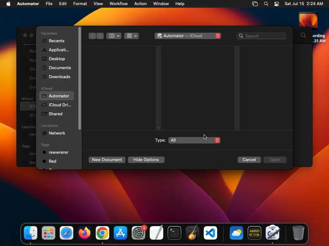Image resolution: width=329 pixels, height=246 pixels.
Task: Open the Trash in the Dock
Action: pos(298,233)
